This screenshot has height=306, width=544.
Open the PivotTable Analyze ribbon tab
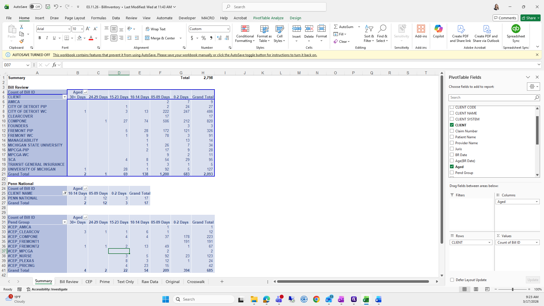(268, 18)
